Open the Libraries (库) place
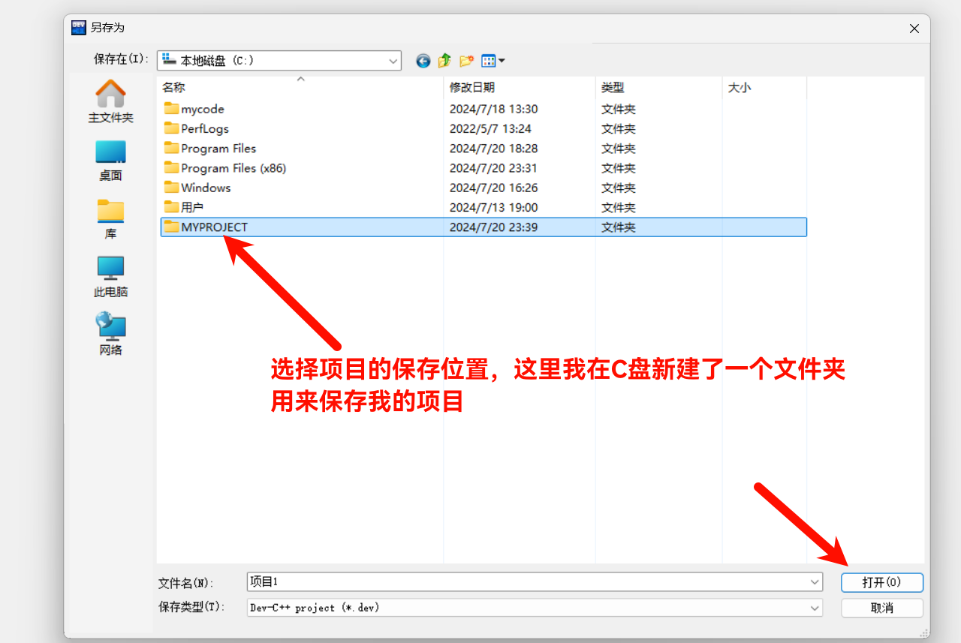 coord(110,219)
